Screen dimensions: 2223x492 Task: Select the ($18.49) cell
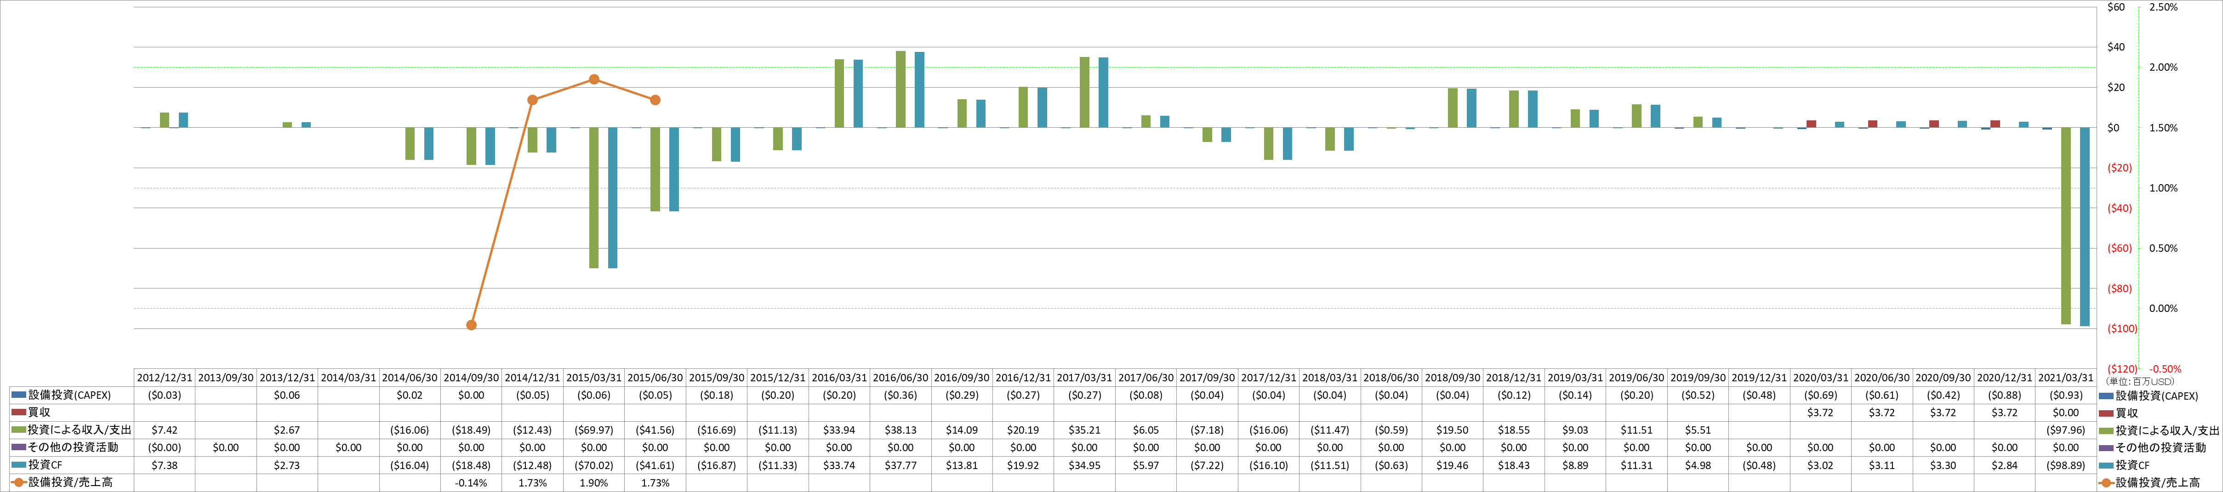click(x=471, y=430)
